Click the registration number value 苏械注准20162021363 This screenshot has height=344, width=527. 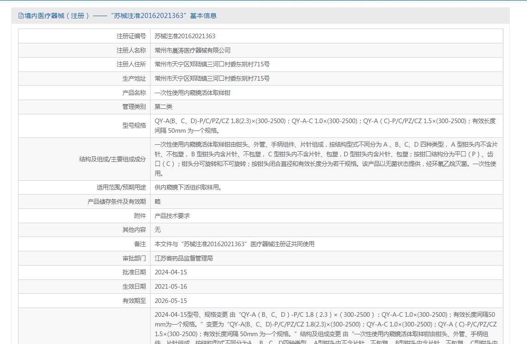(x=185, y=36)
